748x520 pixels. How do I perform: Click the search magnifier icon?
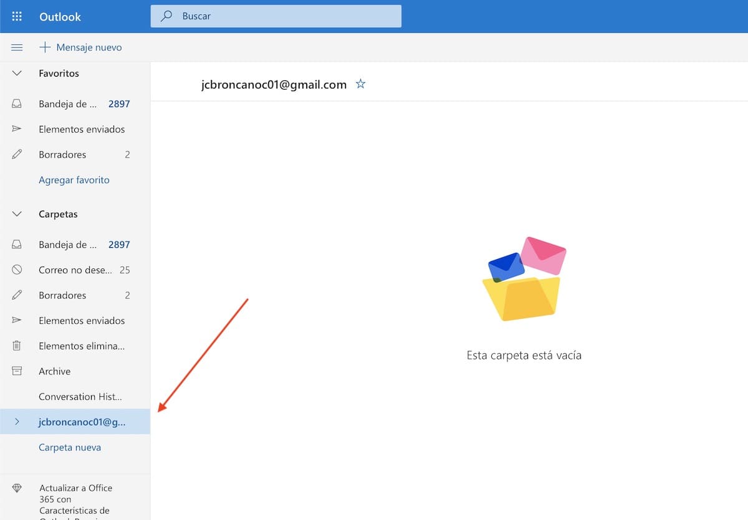point(166,16)
